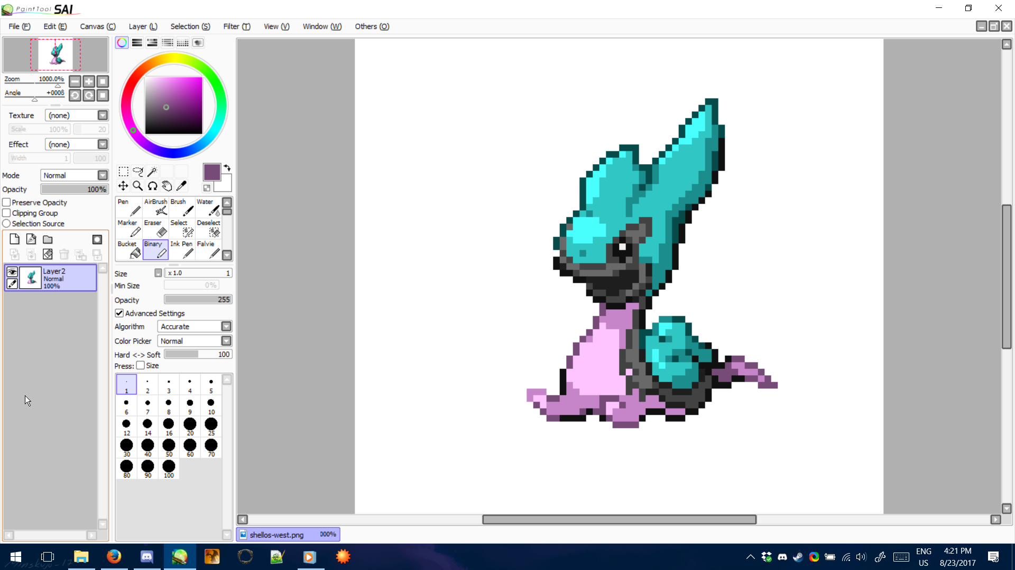This screenshot has height=570, width=1015.
Task: Choose brush size 10 preset
Action: click(211, 406)
